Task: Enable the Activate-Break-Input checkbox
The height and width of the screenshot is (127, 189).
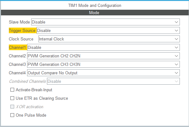Action: point(12,90)
